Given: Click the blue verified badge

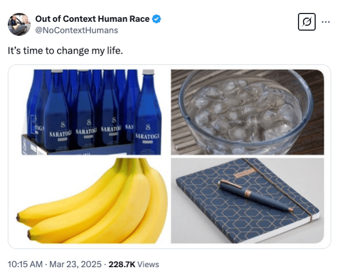Looking at the screenshot, I should [x=157, y=19].
